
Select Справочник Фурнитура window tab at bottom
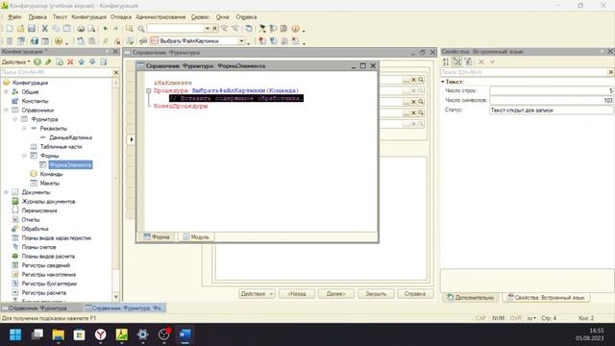(41, 308)
